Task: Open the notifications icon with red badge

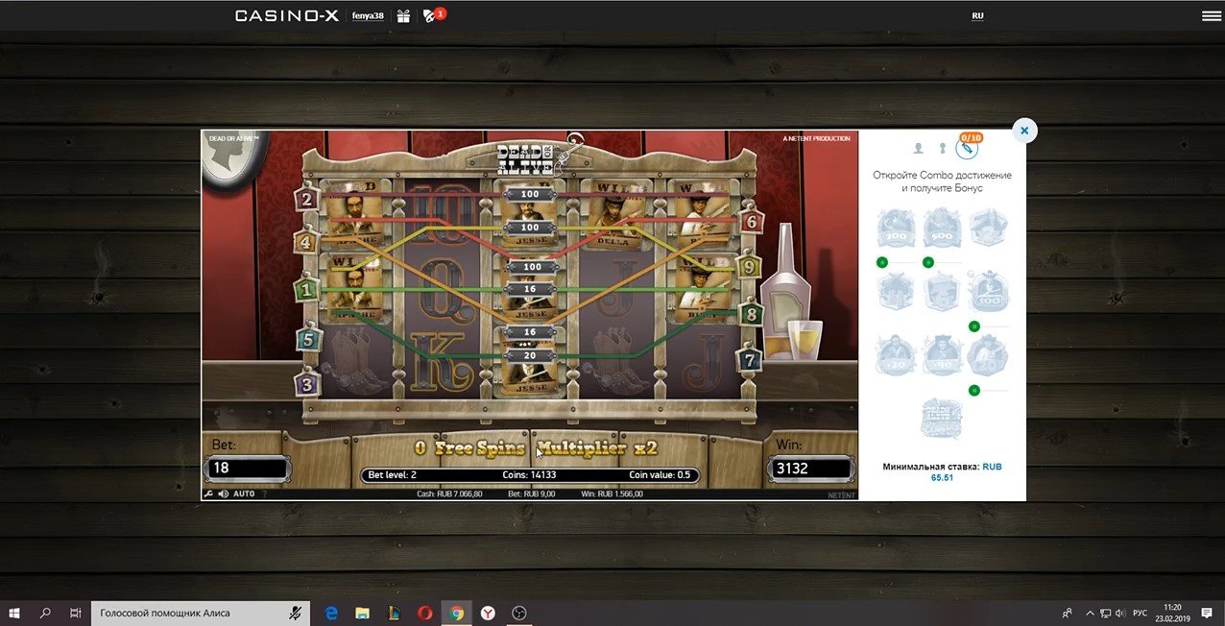Action: [430, 15]
